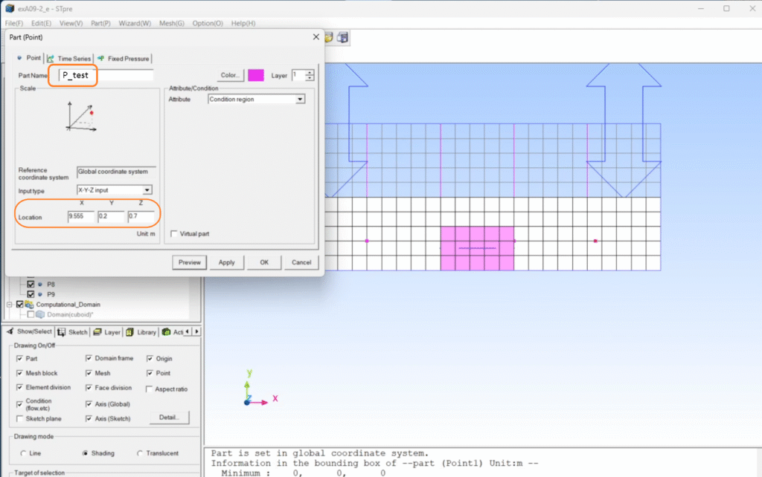Toggle the Computational_Domain checkbox
762x477 pixels.
(x=20, y=304)
